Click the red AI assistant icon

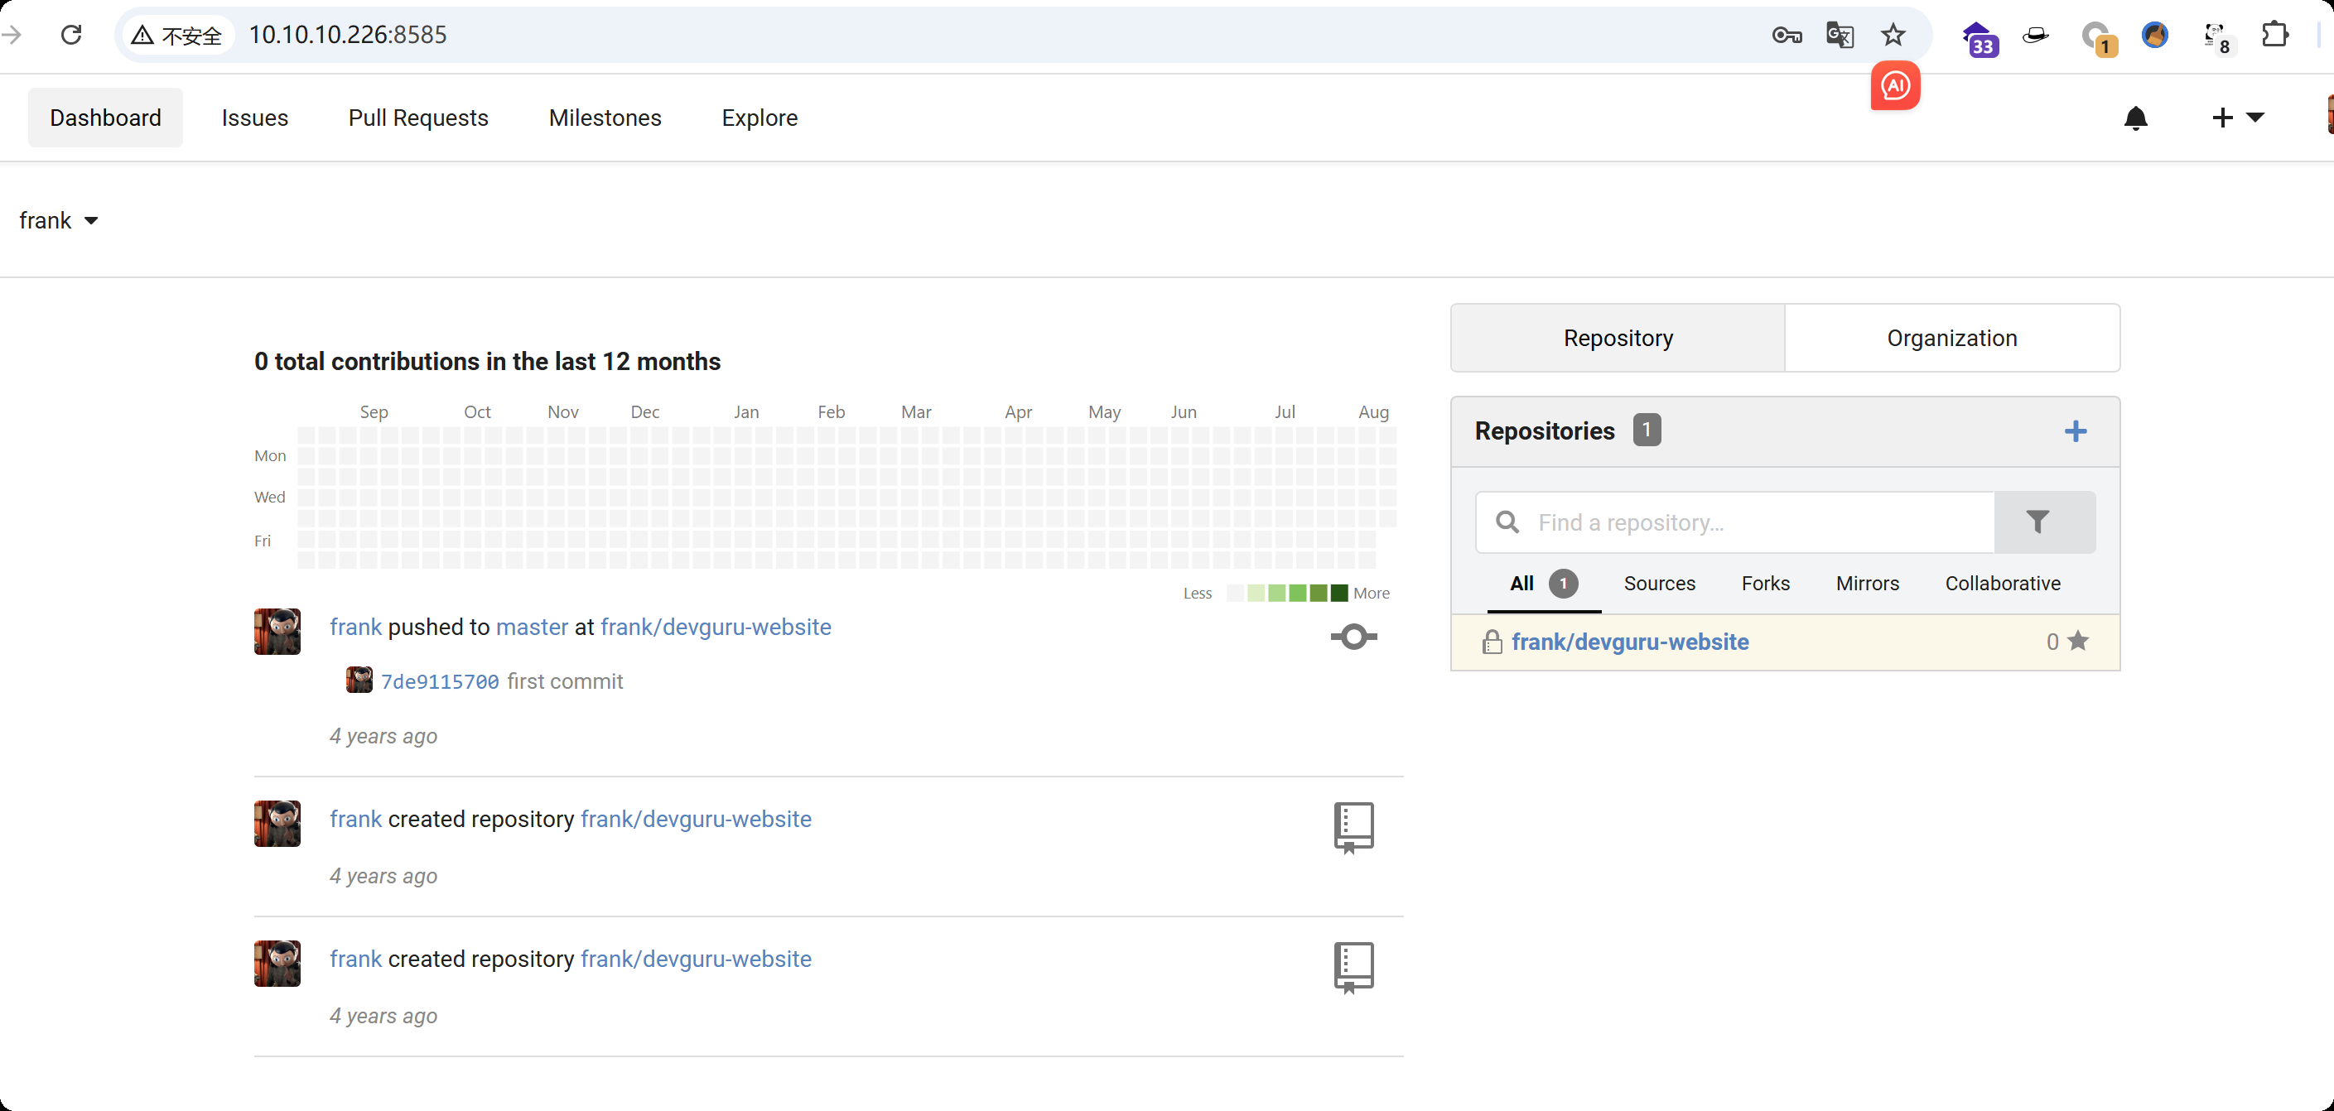(1894, 86)
